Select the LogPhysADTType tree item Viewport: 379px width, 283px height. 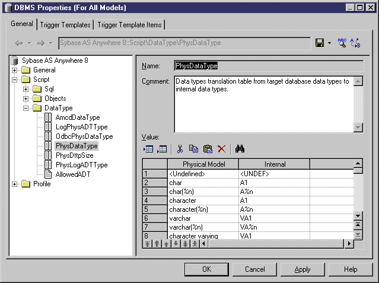[x=81, y=127]
